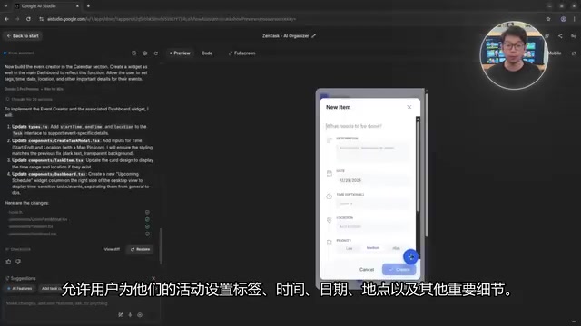
Task: Reload the browser page
Action: (x=28, y=19)
